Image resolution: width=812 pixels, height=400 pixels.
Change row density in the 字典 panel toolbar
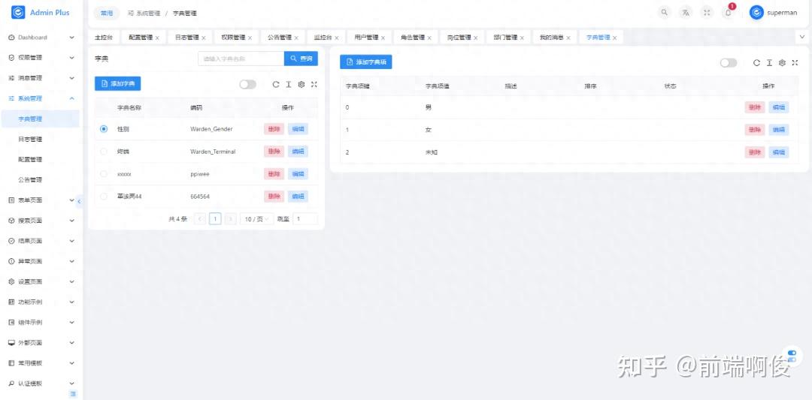[x=289, y=84]
